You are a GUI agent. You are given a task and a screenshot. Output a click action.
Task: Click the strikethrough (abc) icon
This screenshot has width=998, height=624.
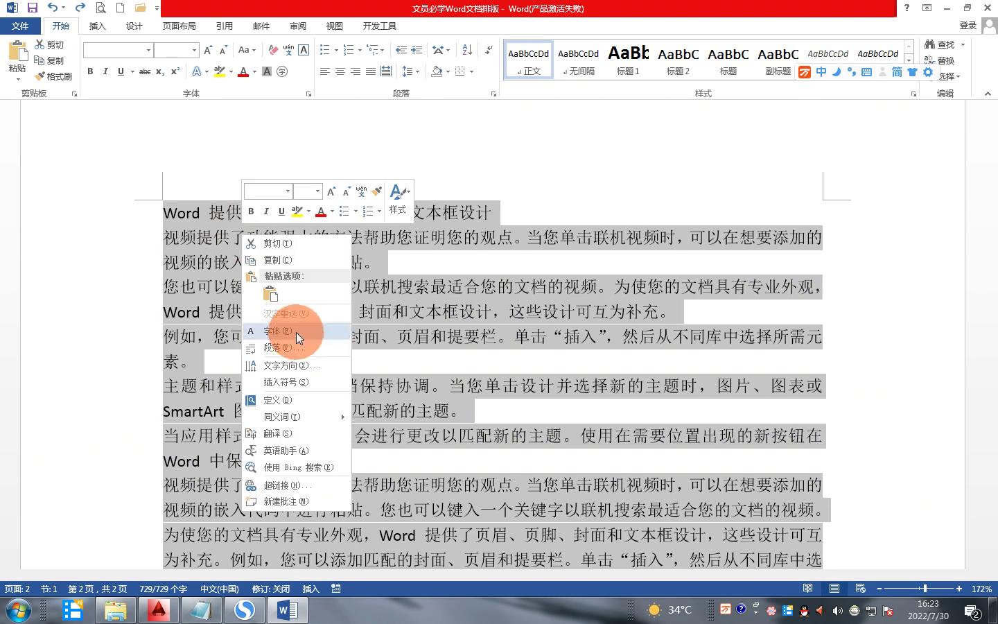[x=144, y=71]
